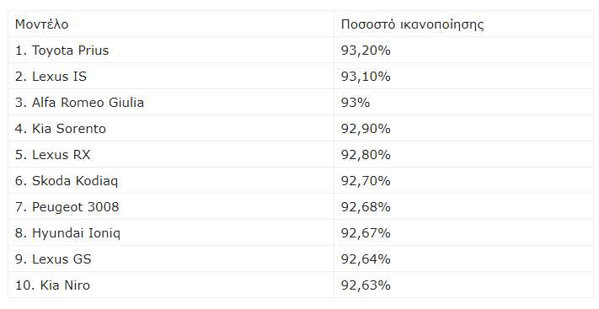
Task: Click the 92,80% value
Action: click(x=366, y=154)
